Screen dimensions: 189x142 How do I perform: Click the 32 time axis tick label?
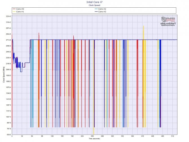point(22,136)
